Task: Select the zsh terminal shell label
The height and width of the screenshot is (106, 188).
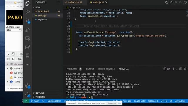Action: [167, 69]
